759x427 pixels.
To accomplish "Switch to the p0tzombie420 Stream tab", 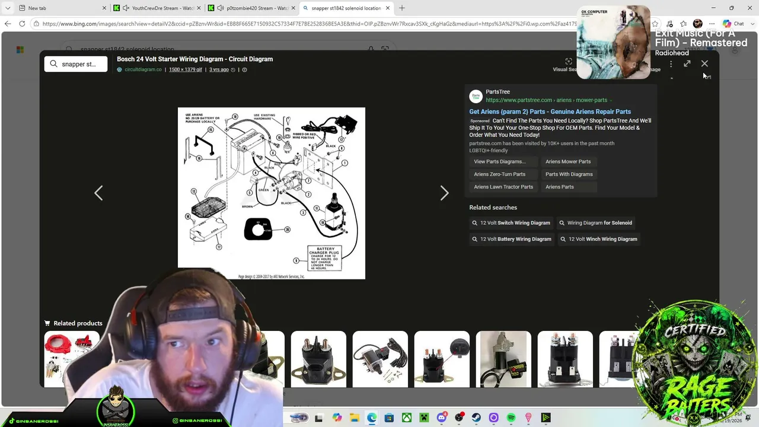I will [251, 8].
